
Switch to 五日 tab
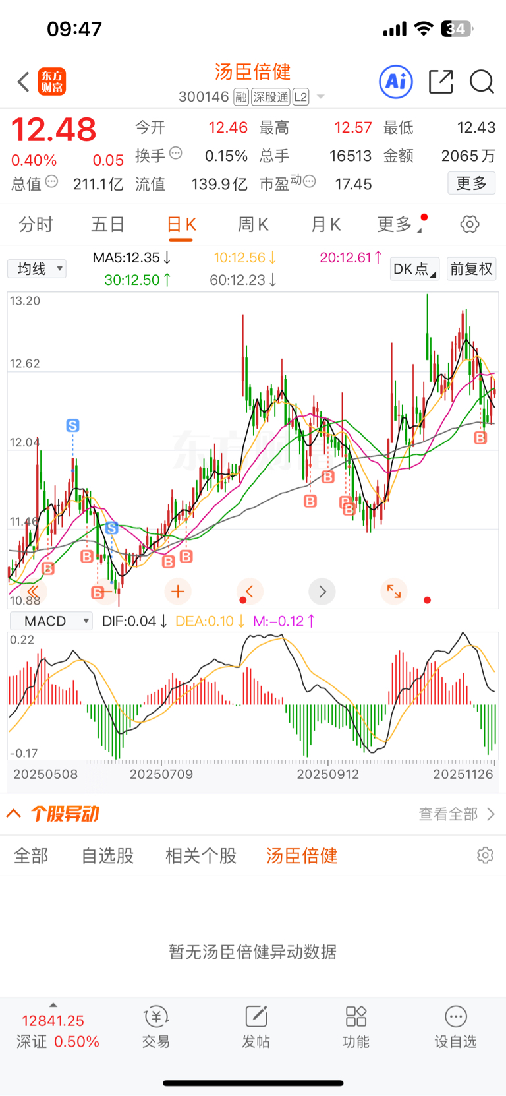108,224
